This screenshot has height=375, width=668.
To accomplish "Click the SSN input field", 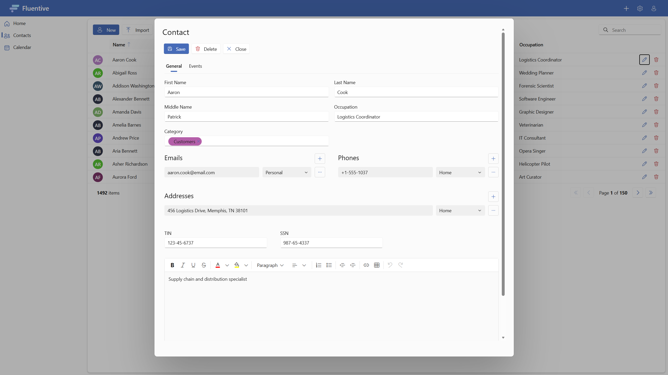I will [x=331, y=243].
